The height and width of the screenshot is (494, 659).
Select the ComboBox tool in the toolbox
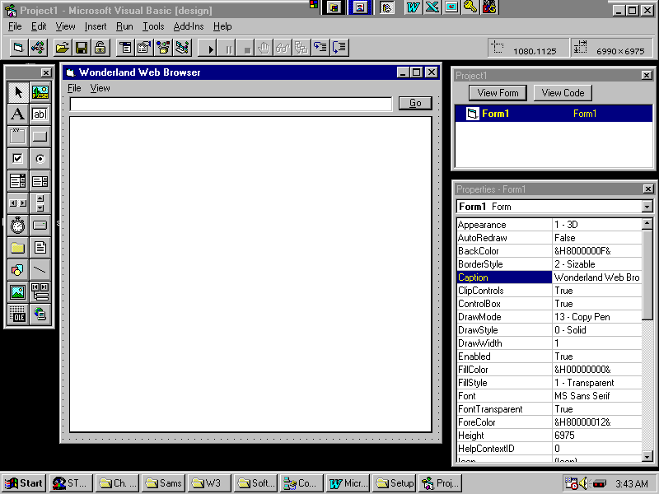17,181
